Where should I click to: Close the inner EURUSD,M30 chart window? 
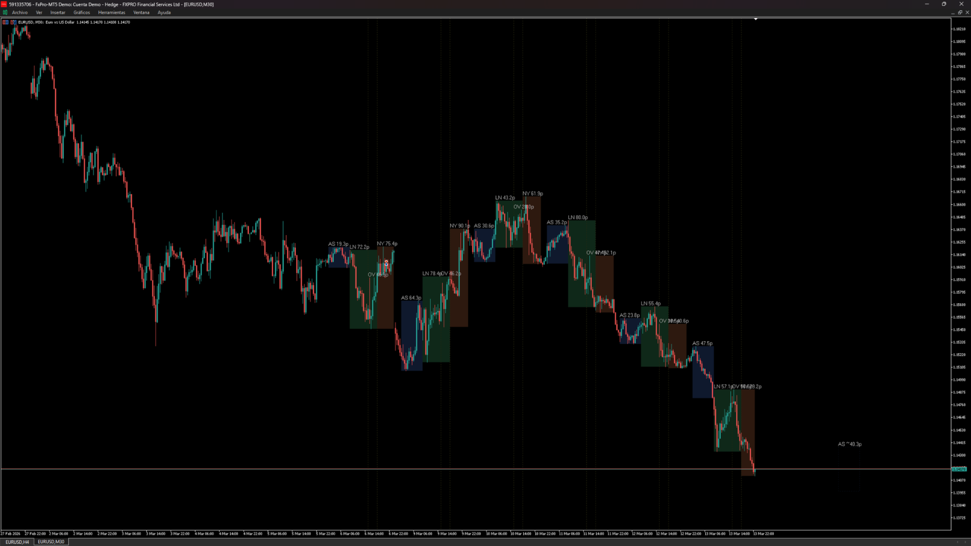967,13
